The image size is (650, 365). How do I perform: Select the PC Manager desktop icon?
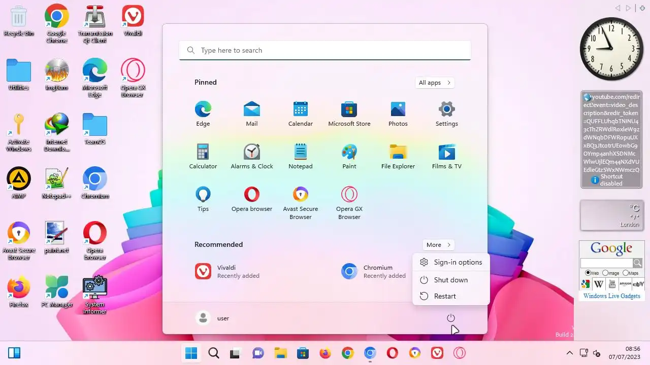pyautogui.click(x=57, y=291)
